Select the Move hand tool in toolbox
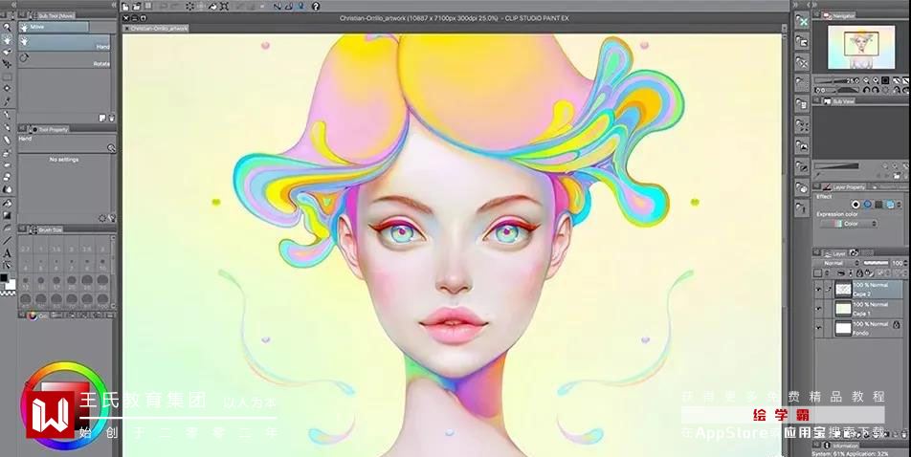This screenshot has height=457, width=911. [7, 40]
